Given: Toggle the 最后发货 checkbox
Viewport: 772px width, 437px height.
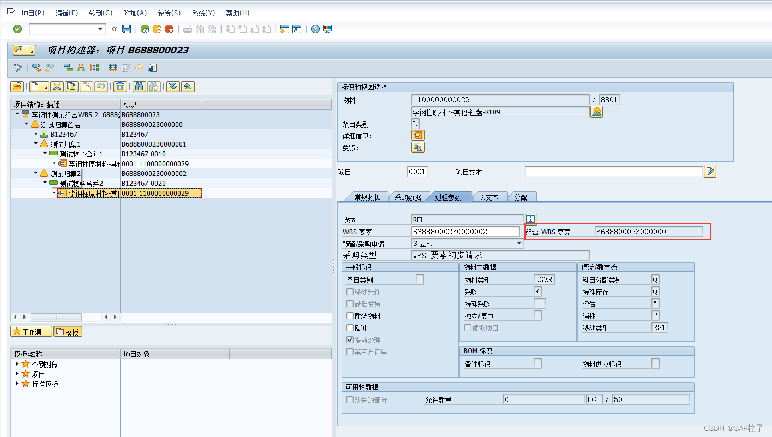Looking at the screenshot, I should (350, 304).
